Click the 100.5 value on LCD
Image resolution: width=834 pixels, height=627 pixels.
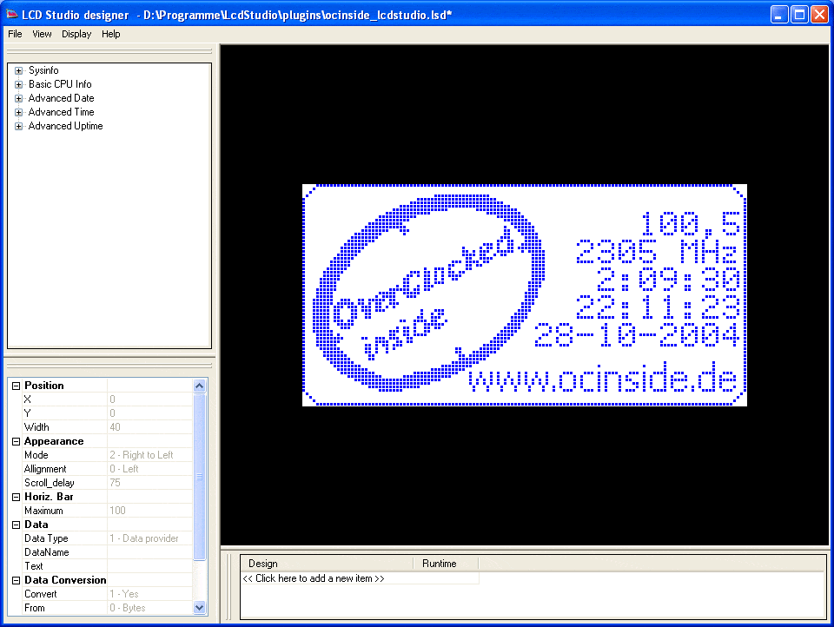690,223
